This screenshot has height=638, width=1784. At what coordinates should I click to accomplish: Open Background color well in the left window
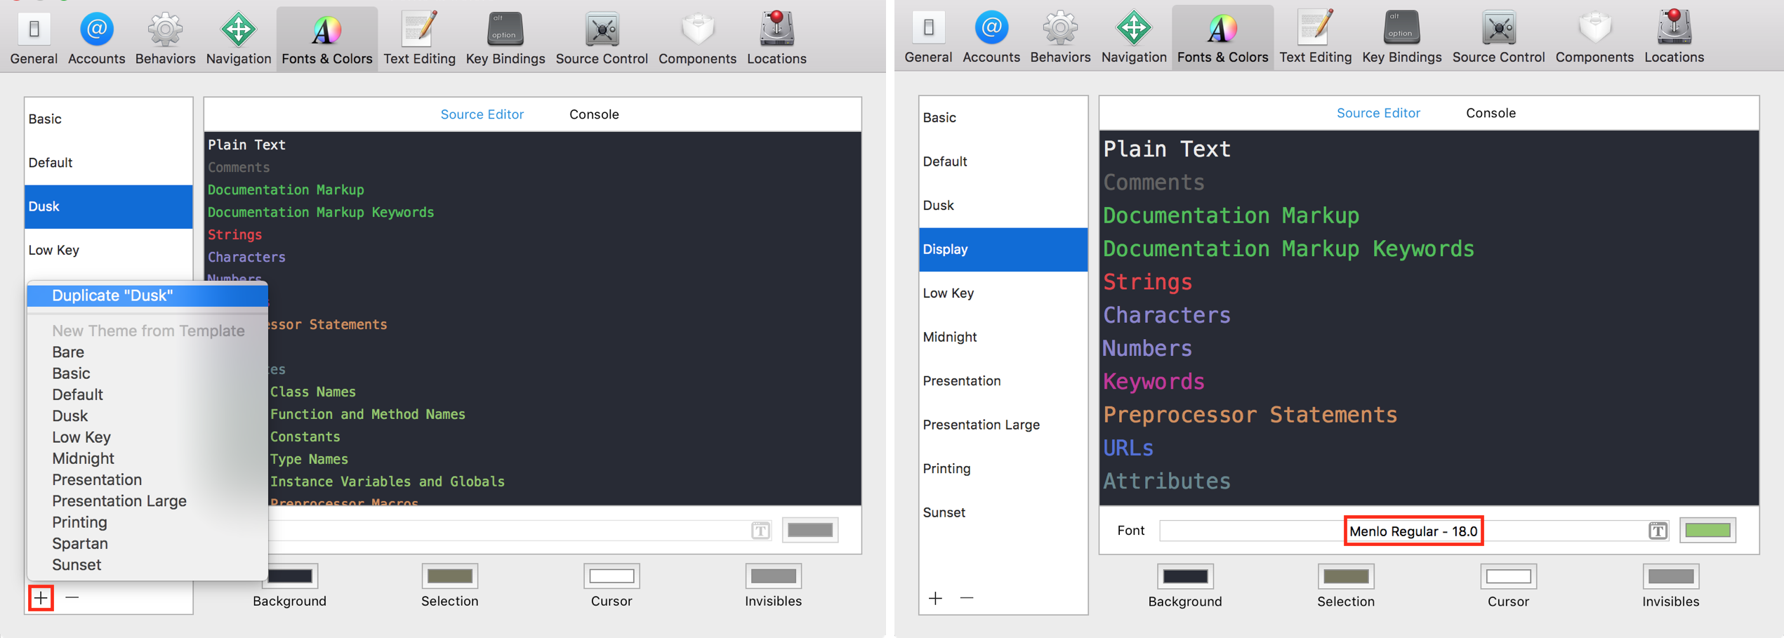tap(290, 576)
